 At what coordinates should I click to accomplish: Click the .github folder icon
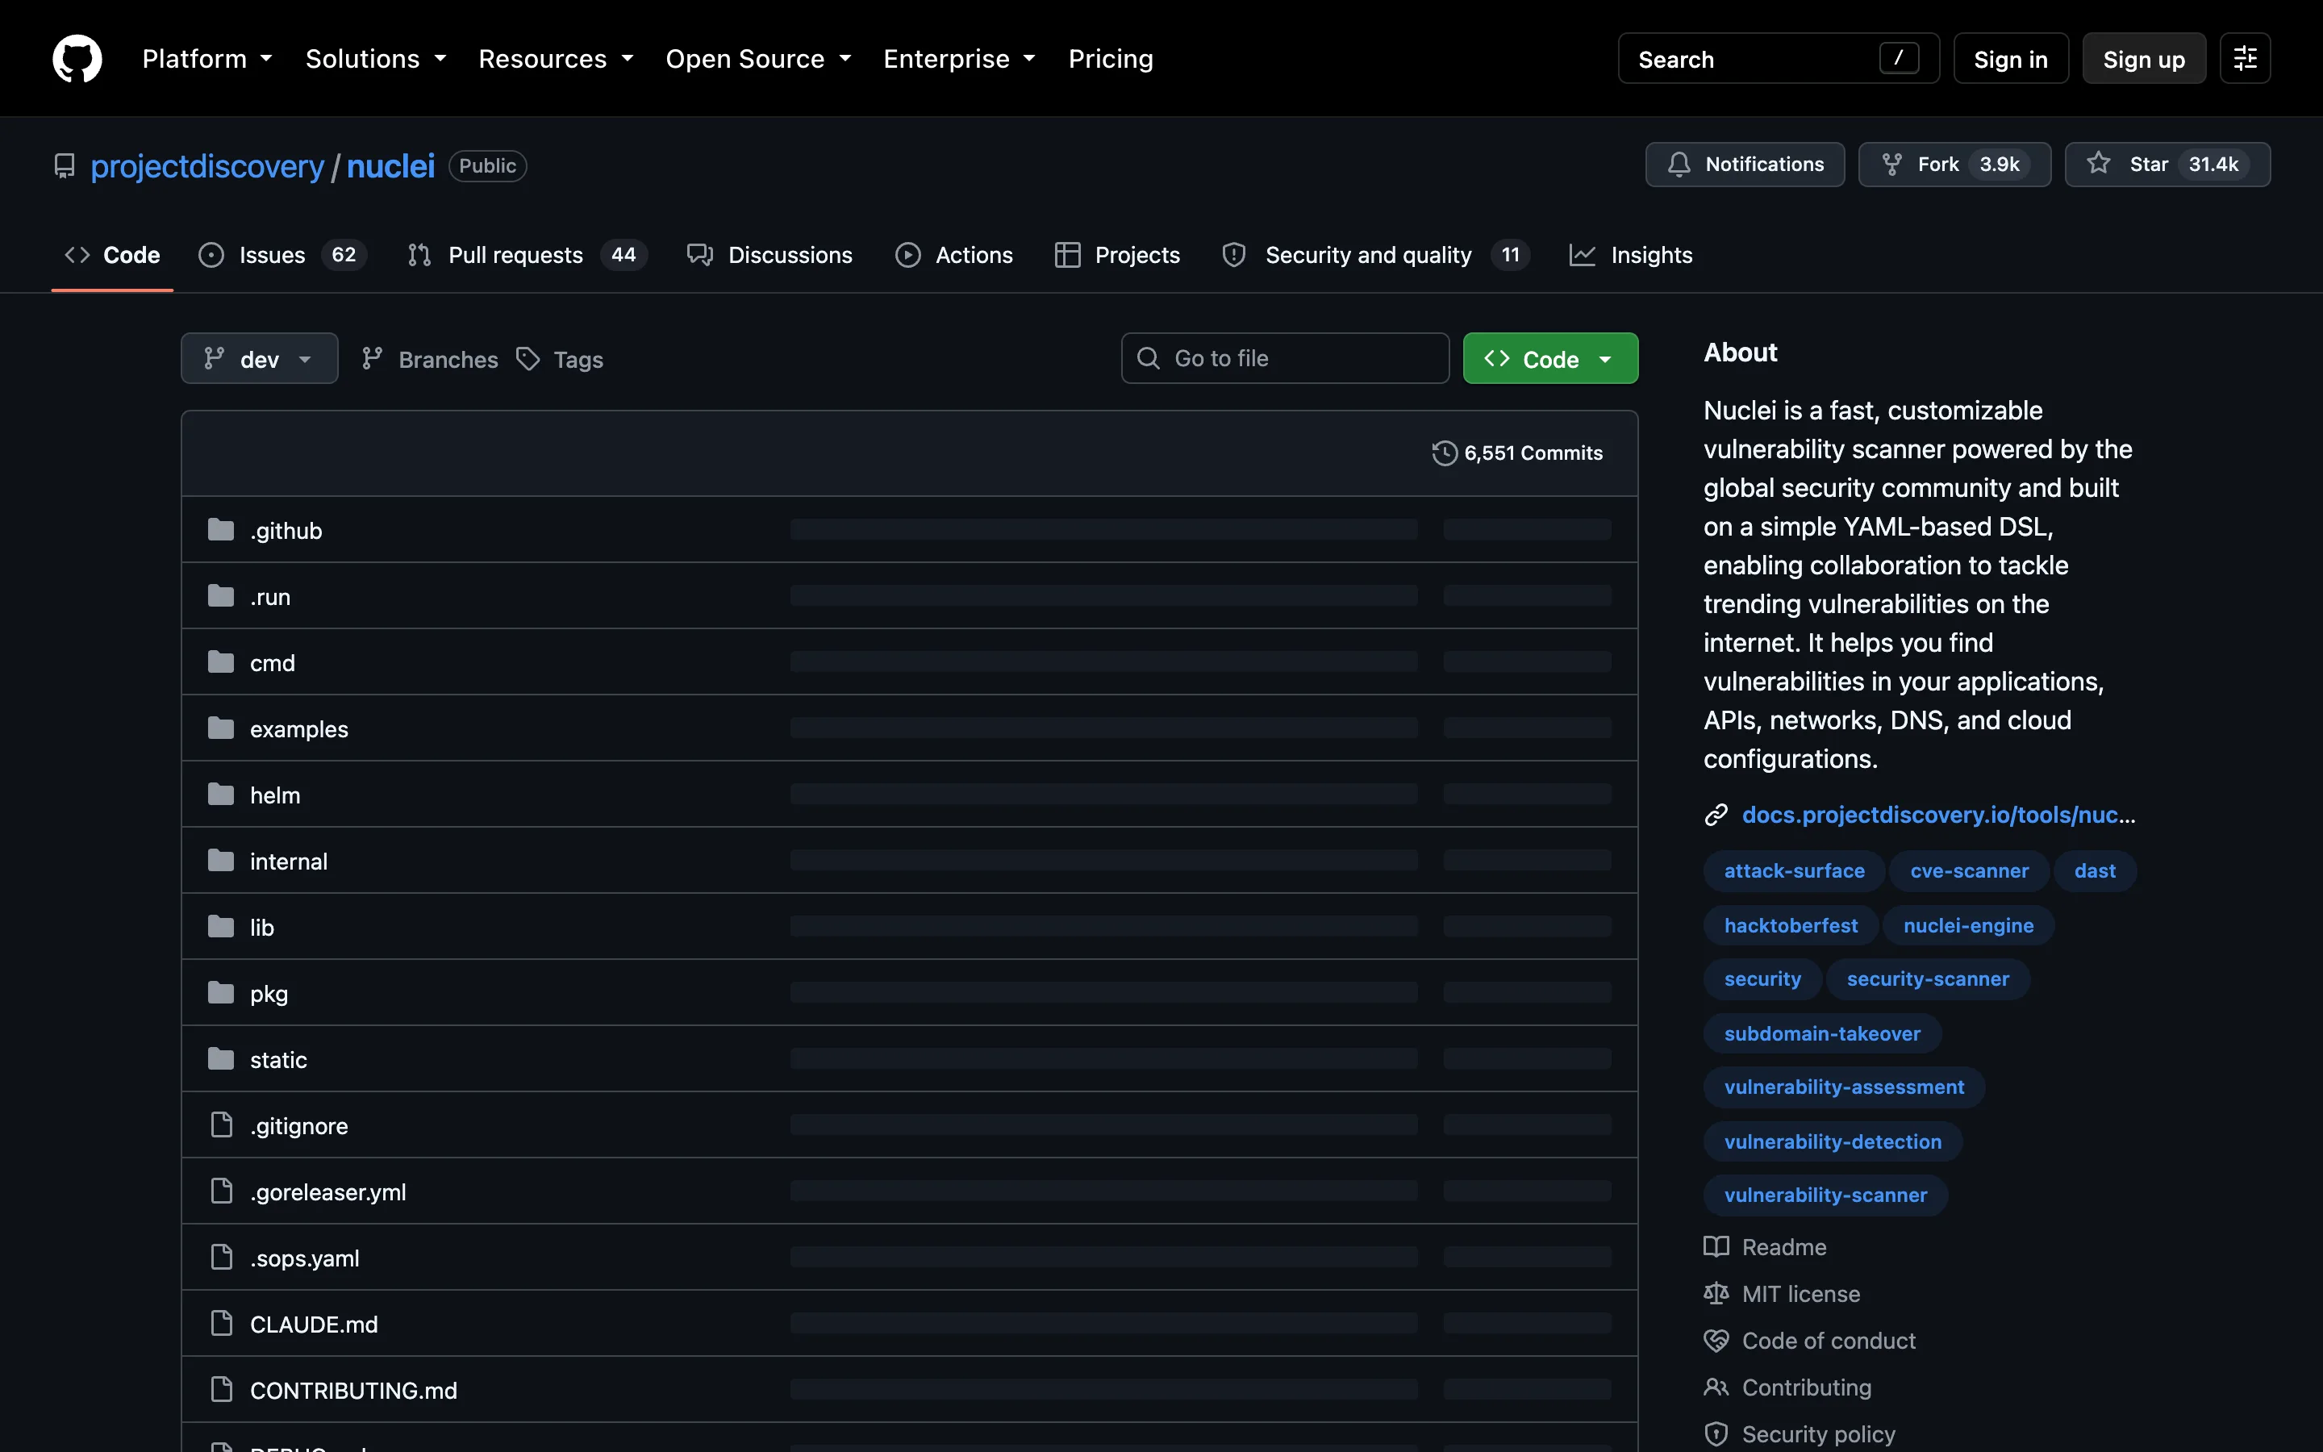coord(221,529)
